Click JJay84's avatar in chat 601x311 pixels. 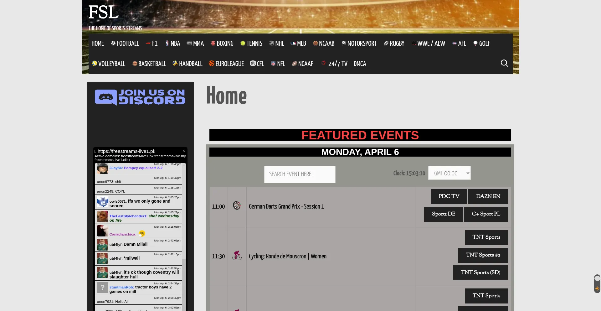tap(102, 168)
